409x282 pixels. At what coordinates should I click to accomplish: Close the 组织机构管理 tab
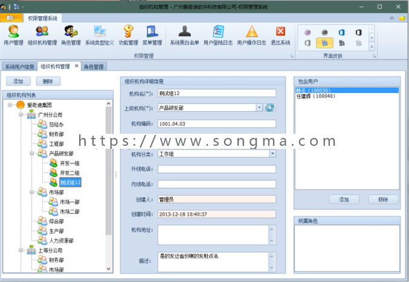click(77, 66)
